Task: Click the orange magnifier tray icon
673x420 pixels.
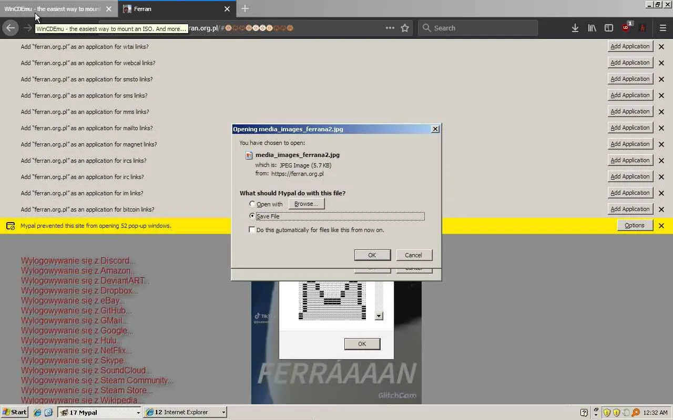Action: pos(636,413)
